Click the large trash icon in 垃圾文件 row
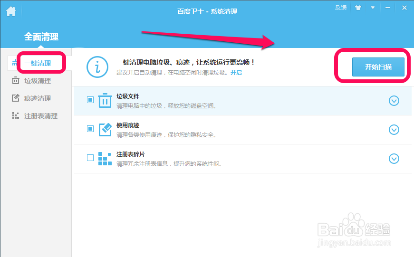This screenshot has height=257, width=414. [105, 100]
